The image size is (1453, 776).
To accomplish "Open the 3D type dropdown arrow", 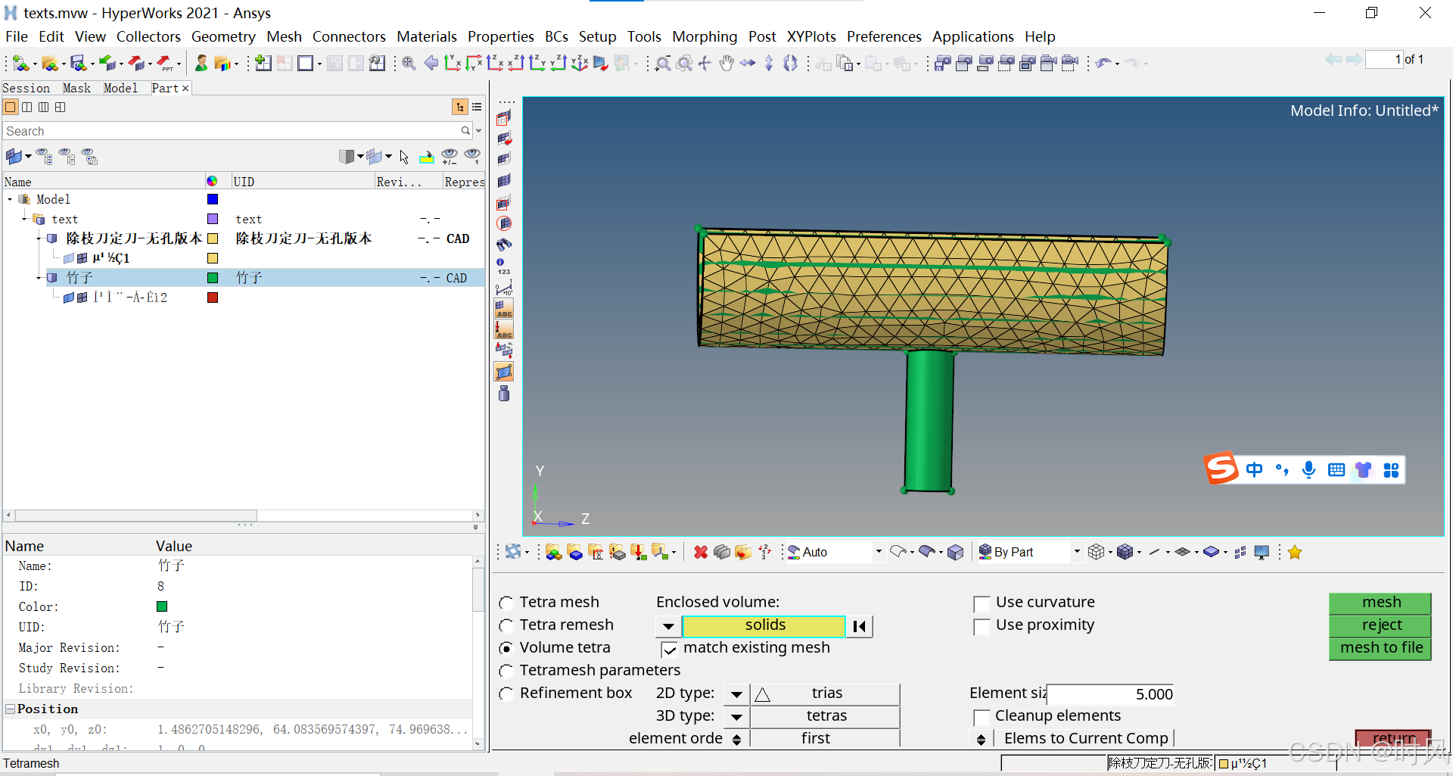I will point(736,717).
